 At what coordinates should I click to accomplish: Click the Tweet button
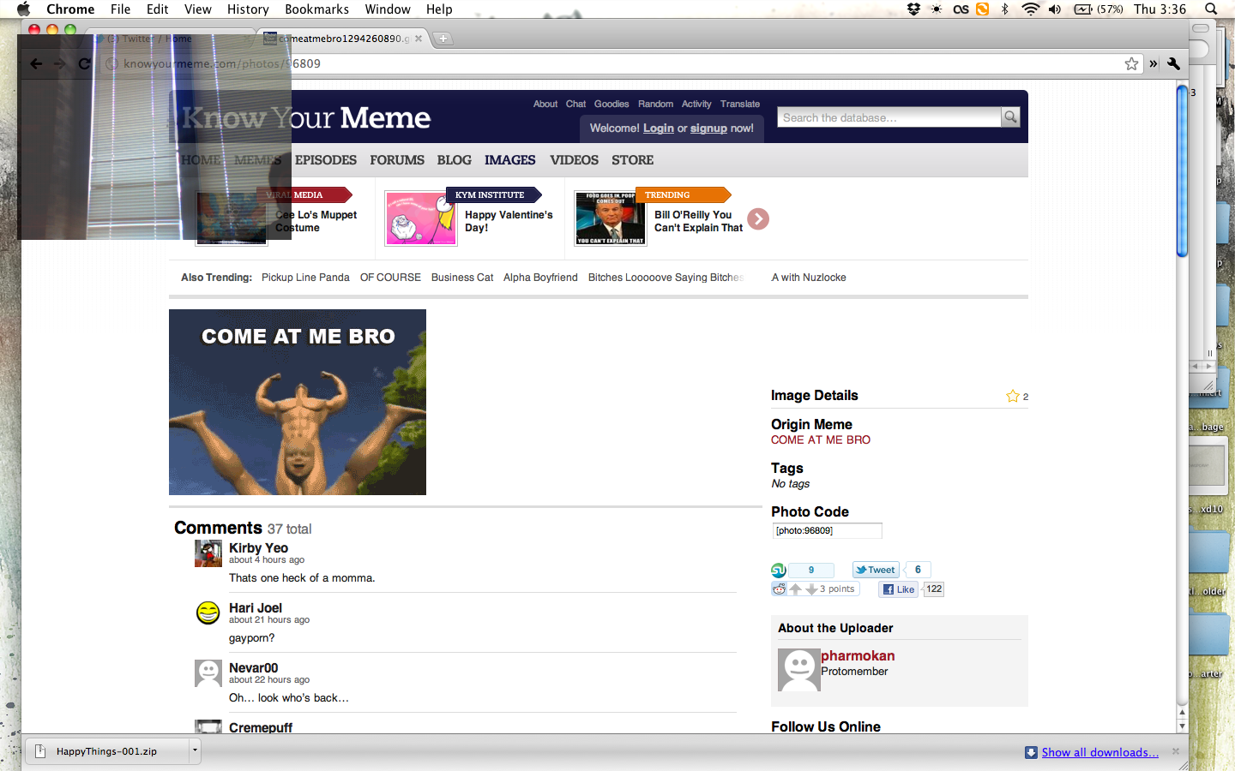875,570
